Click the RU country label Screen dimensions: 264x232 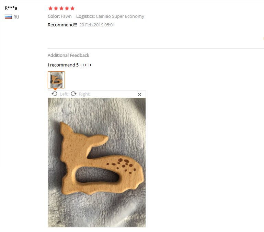[16, 17]
